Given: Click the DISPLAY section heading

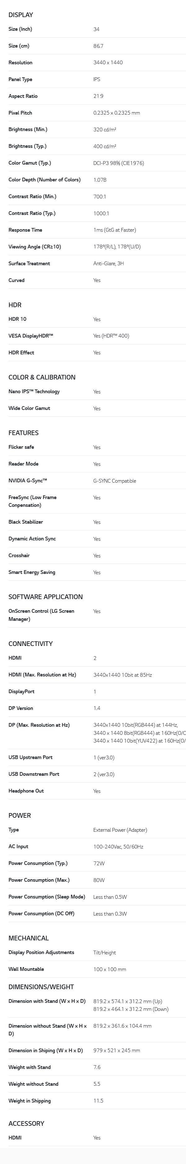Looking at the screenshot, I should tap(21, 15).
